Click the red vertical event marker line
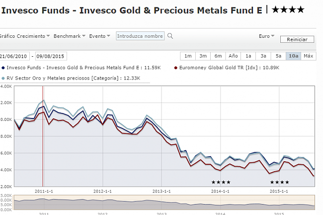 pyautogui.click(x=43, y=136)
